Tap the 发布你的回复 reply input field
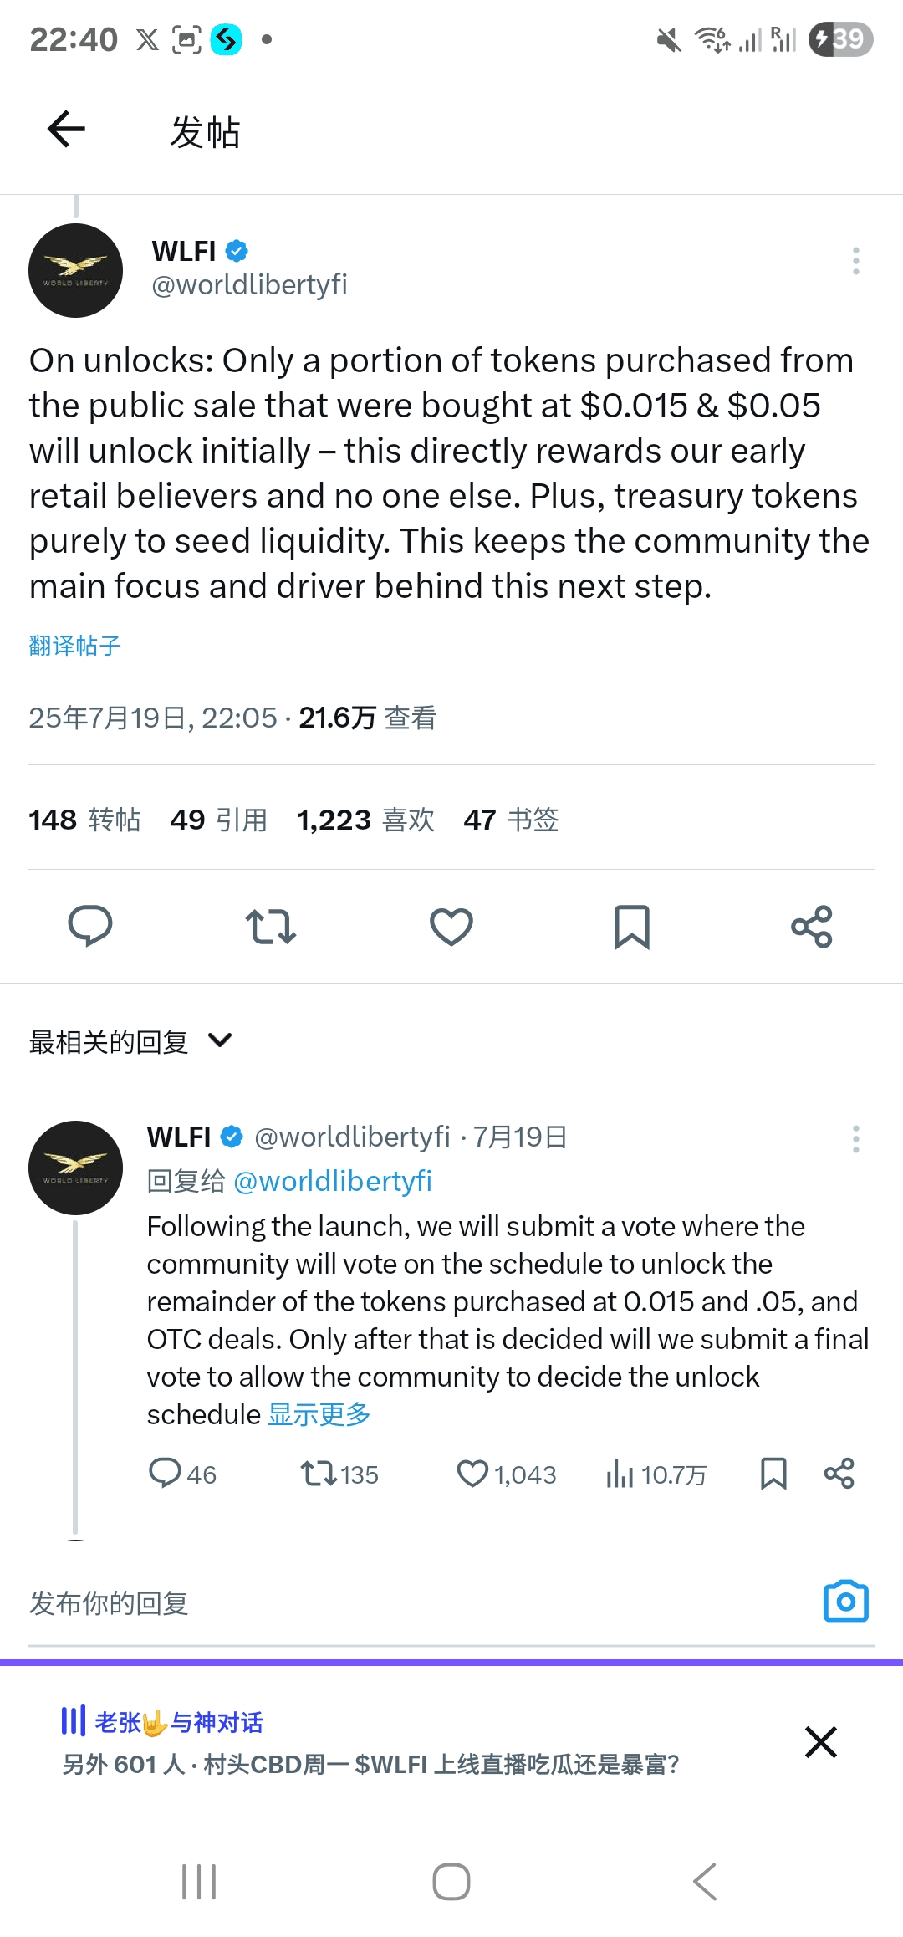This screenshot has height=1937, width=903. point(418,1602)
